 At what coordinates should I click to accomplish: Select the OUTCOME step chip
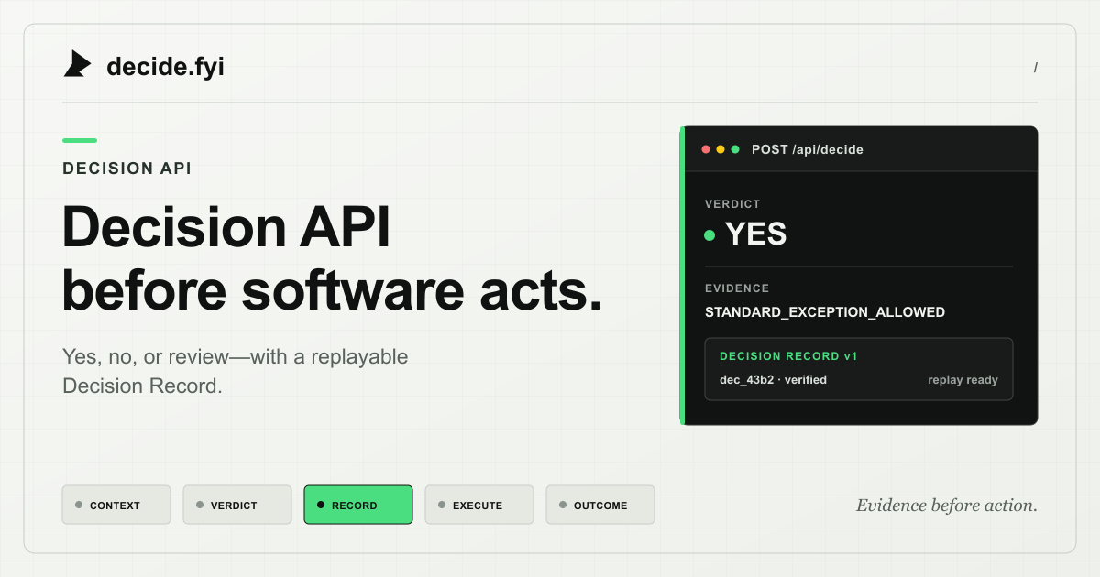600,505
